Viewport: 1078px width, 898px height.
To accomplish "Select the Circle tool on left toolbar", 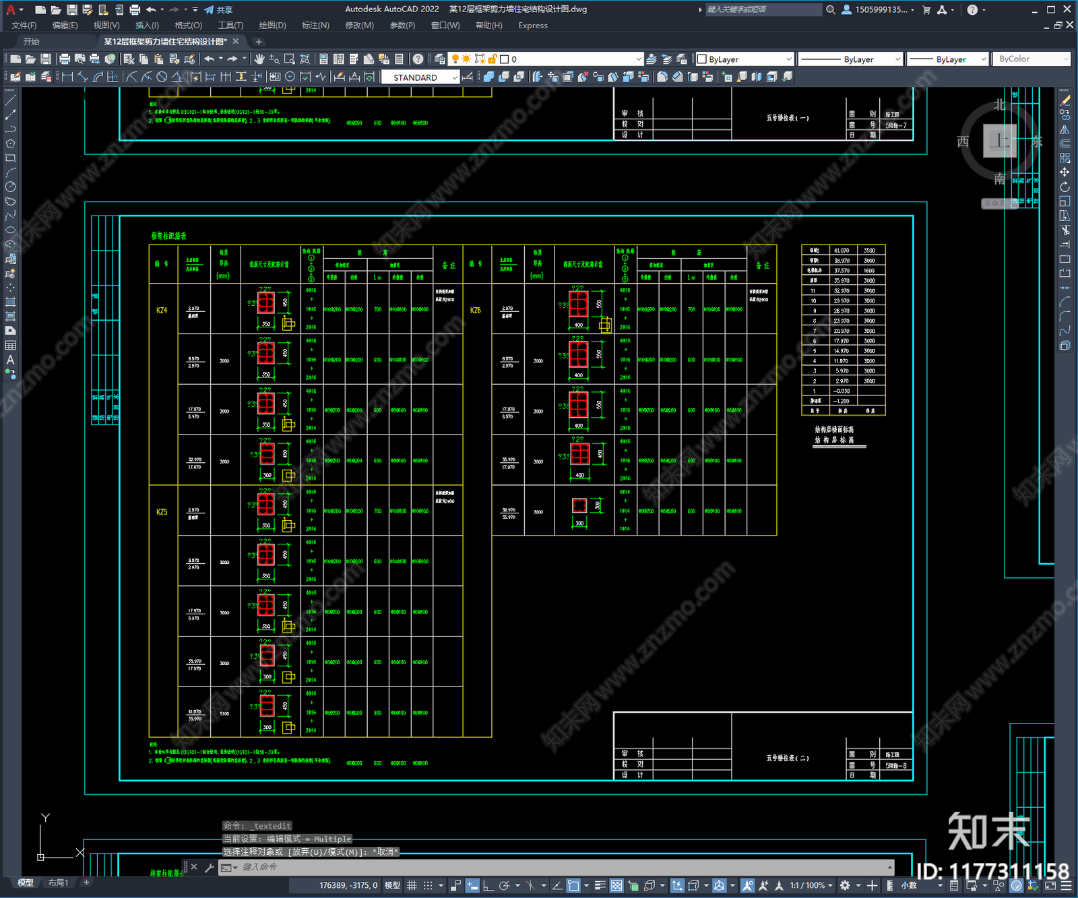I will pos(10,187).
